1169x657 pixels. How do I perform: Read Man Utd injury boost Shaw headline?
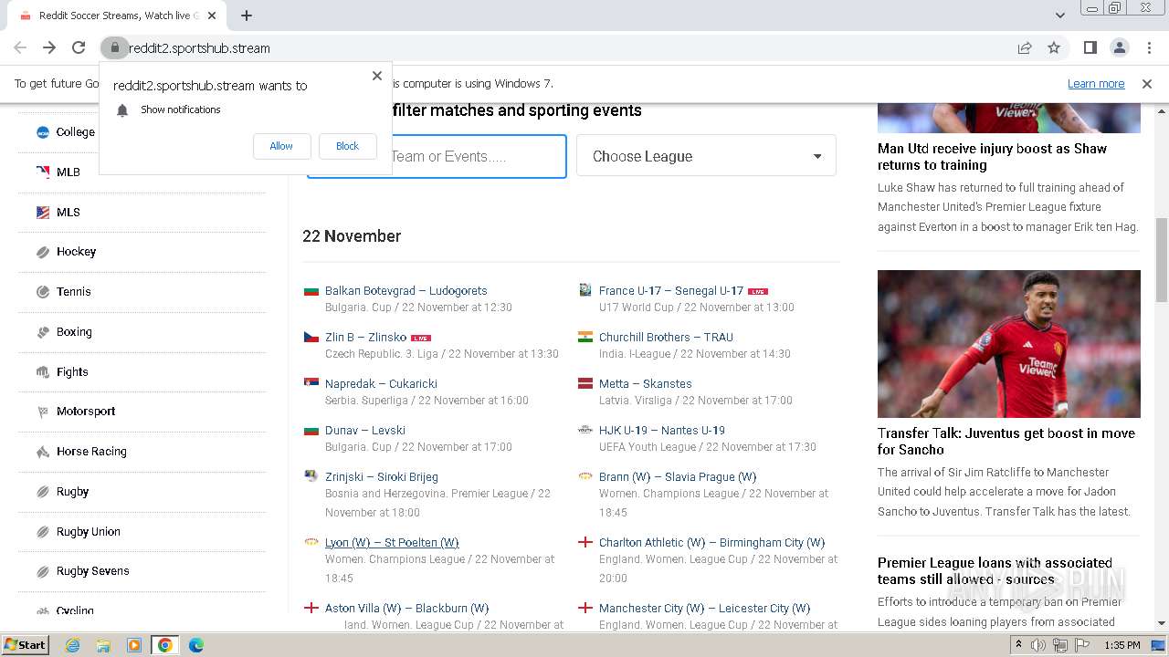(992, 157)
